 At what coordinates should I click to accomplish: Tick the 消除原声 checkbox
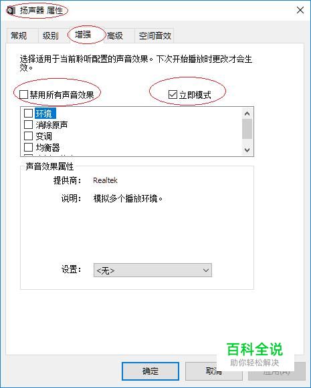28,124
